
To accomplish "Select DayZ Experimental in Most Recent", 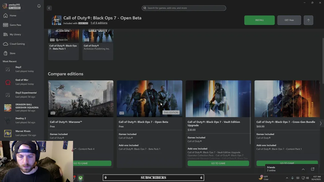I will [x=22, y=95].
